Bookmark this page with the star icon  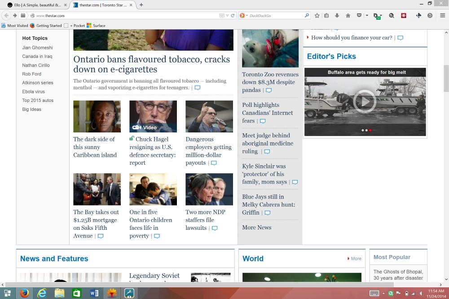point(317,15)
